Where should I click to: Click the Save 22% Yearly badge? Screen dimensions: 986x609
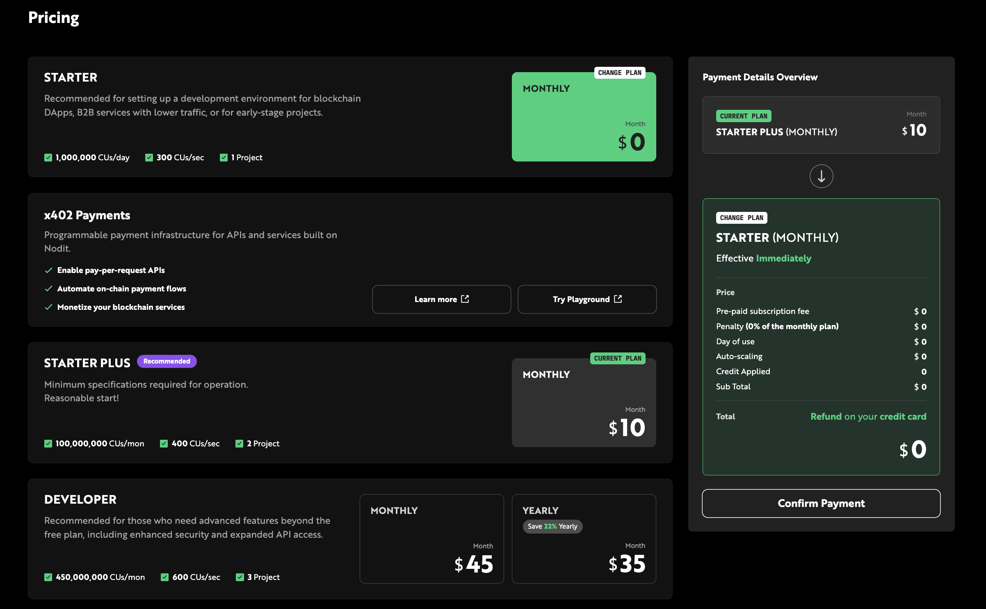pos(552,526)
